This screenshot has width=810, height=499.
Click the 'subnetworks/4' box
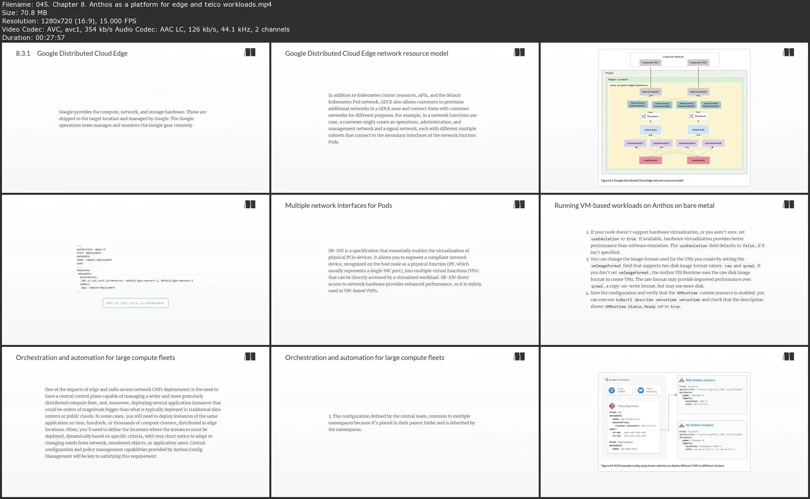click(x=713, y=143)
